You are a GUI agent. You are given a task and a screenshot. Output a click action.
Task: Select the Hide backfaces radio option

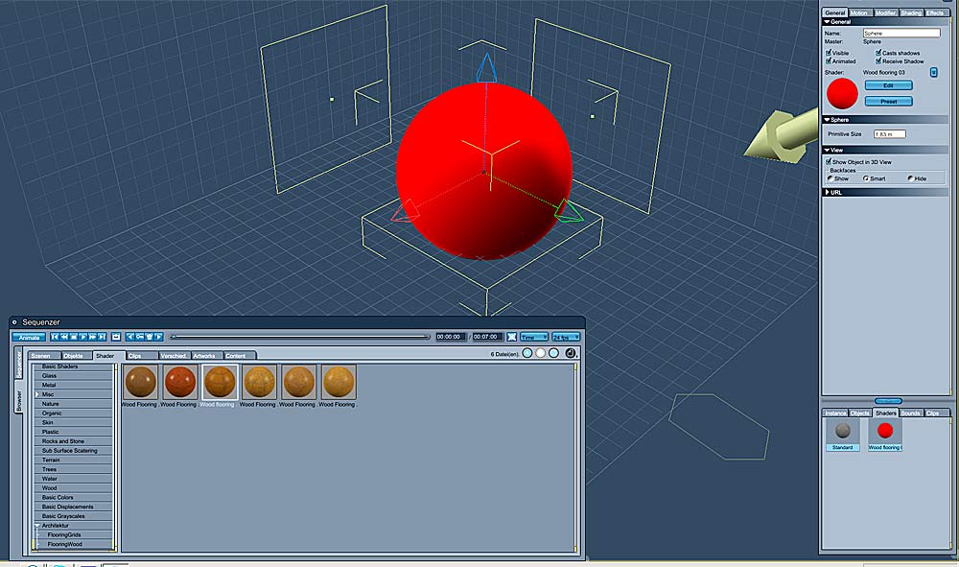[x=911, y=178]
